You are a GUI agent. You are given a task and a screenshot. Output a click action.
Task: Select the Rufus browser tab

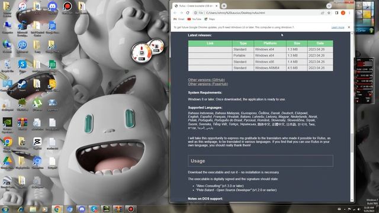pos(196,6)
